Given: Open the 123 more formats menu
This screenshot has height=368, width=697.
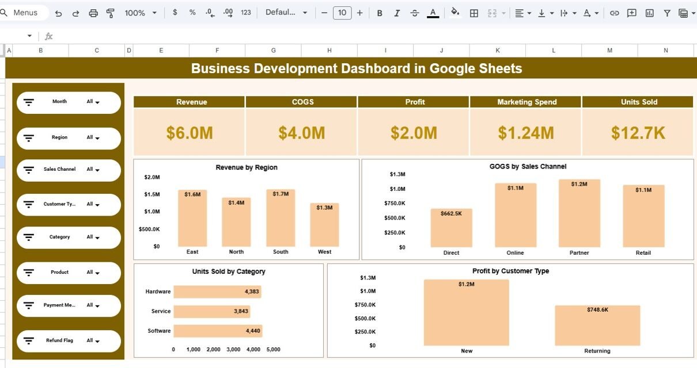Looking at the screenshot, I should pos(246,13).
